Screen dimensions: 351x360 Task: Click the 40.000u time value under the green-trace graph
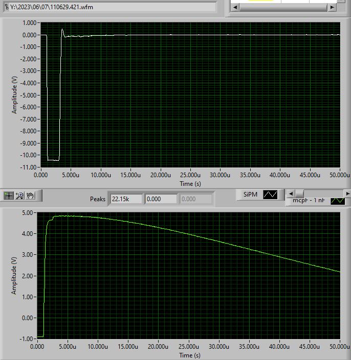(279, 346)
